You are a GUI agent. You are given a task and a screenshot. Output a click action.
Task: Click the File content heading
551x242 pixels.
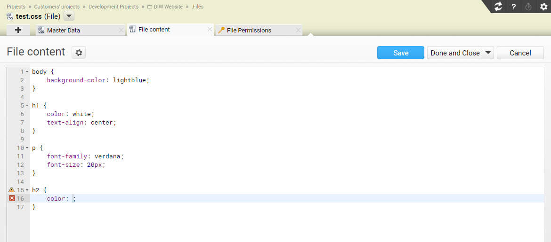pyautogui.click(x=36, y=52)
